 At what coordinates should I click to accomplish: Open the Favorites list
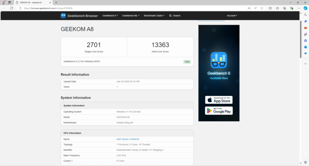[277, 8]
